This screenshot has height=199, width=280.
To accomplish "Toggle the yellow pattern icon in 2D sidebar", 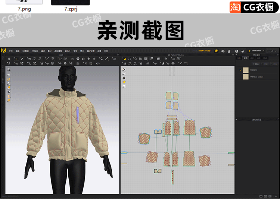I will [x=124, y=82].
